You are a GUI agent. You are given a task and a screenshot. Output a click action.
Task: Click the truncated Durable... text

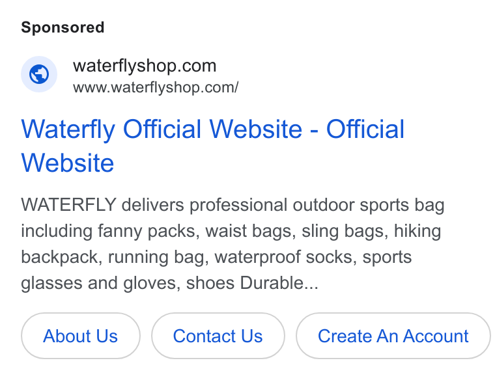tap(279, 283)
